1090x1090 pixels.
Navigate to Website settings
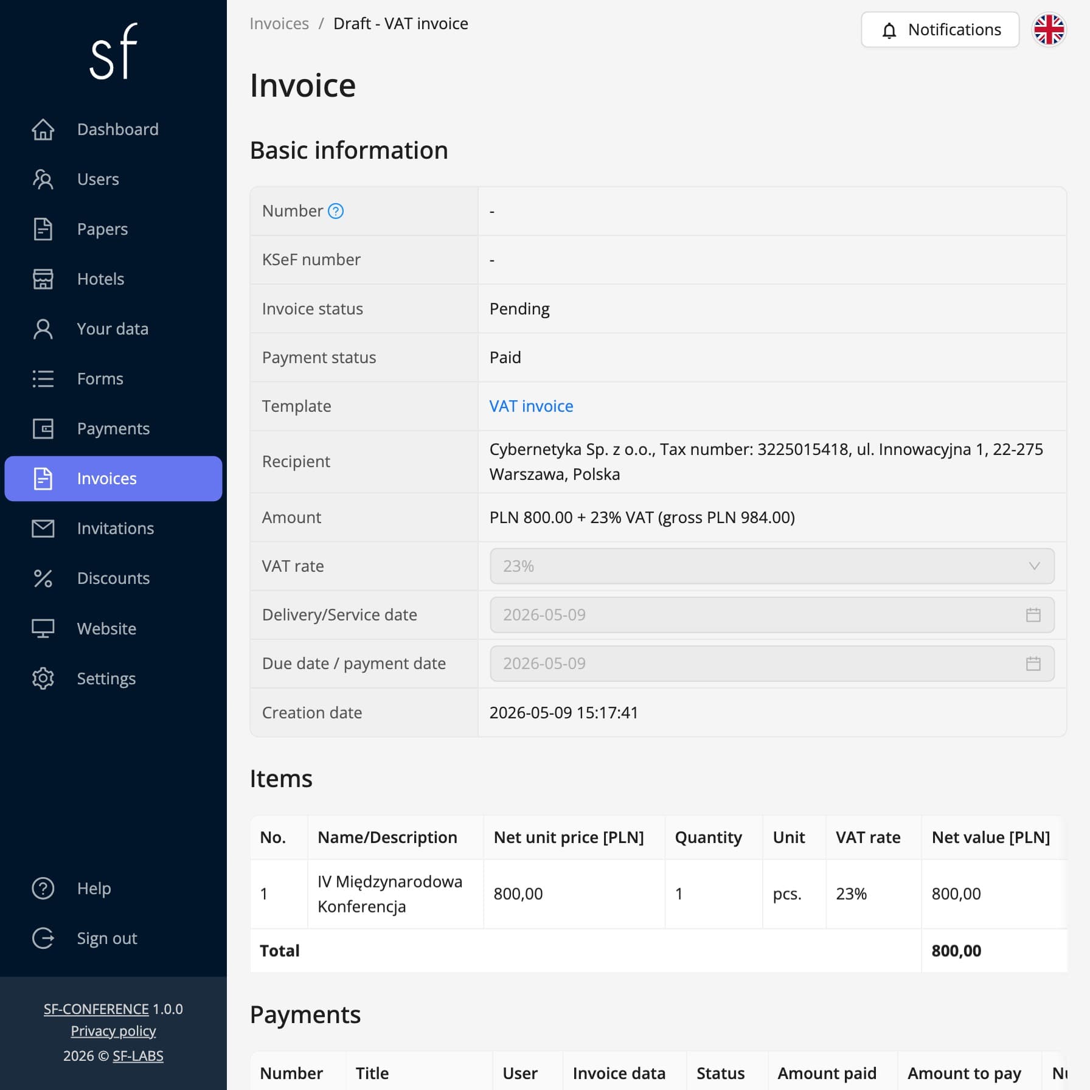tap(113, 628)
